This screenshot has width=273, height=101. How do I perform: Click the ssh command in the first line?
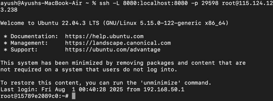(105, 3)
